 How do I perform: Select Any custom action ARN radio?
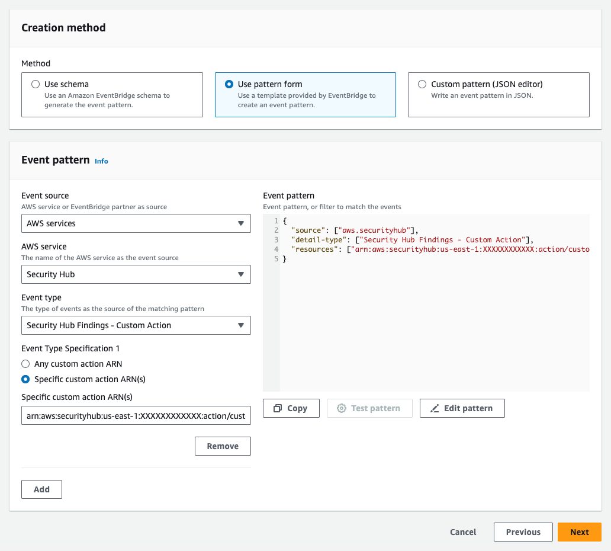pos(25,364)
